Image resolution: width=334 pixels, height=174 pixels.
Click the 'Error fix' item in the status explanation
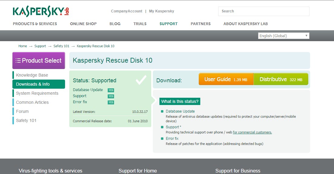(172, 138)
